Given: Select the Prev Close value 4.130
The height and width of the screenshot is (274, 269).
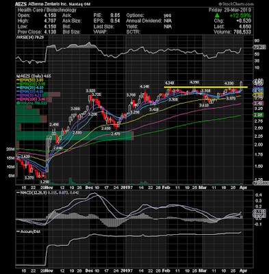Looking at the screenshot, I should coord(49,32).
